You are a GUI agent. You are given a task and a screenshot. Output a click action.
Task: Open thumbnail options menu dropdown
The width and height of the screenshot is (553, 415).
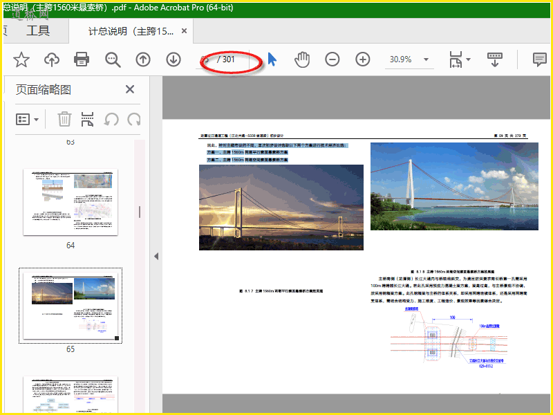coord(28,119)
